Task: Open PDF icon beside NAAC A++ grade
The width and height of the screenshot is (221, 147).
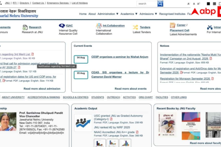Action: pyautogui.click(x=137, y=132)
